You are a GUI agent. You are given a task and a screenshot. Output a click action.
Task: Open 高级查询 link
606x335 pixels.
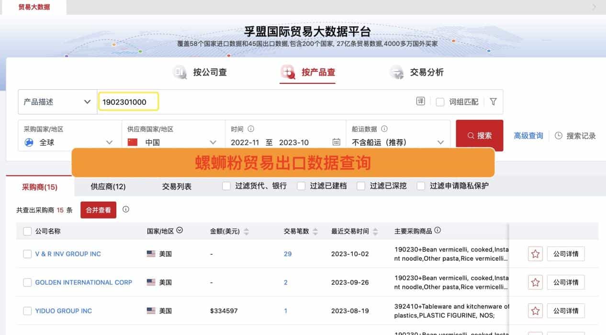pyautogui.click(x=528, y=136)
